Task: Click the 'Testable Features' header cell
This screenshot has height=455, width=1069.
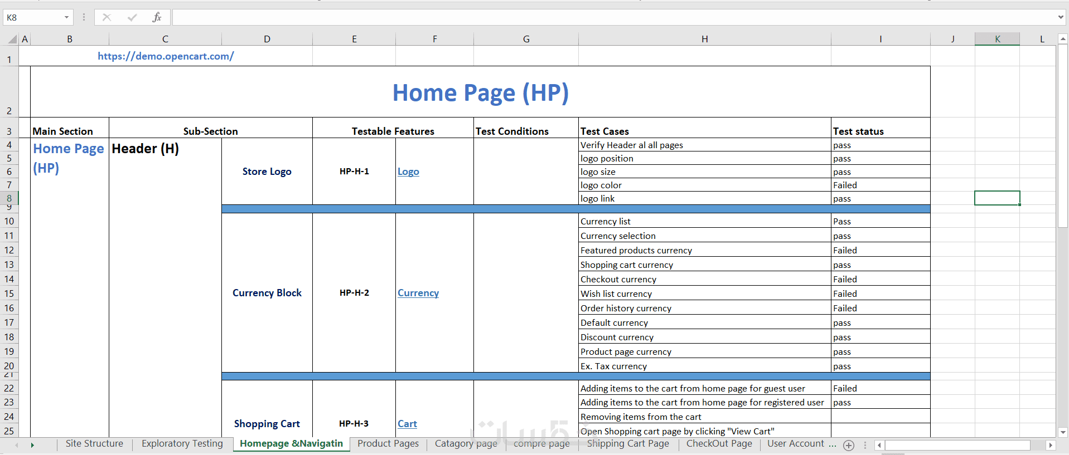Action: tap(393, 128)
